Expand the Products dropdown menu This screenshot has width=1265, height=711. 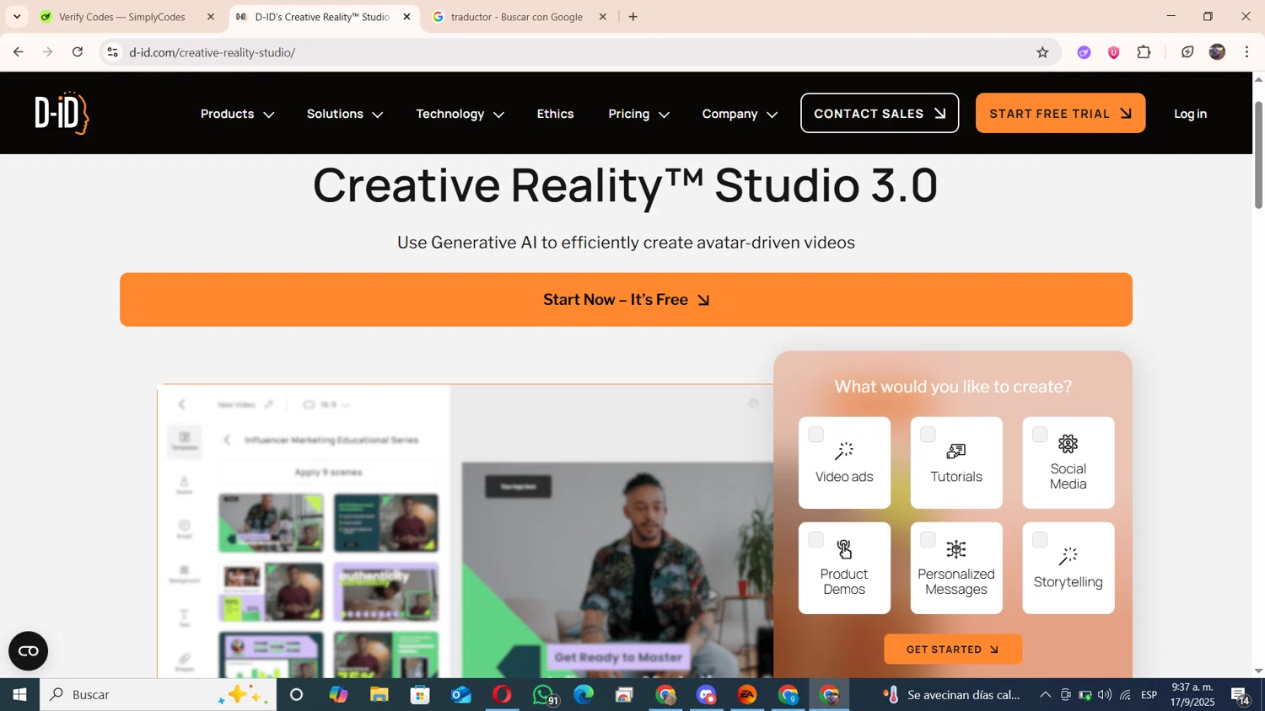(237, 114)
